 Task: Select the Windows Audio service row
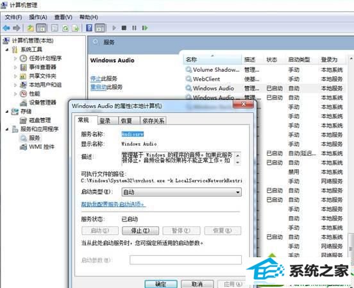264,89
